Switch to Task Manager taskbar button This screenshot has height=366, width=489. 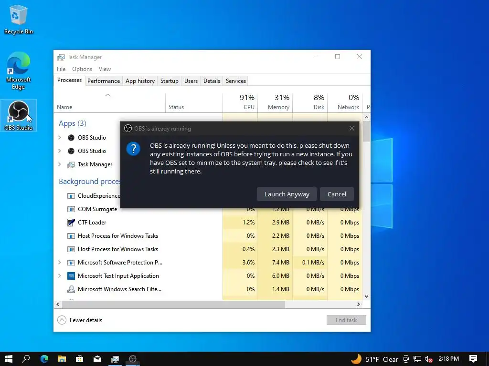(x=115, y=359)
